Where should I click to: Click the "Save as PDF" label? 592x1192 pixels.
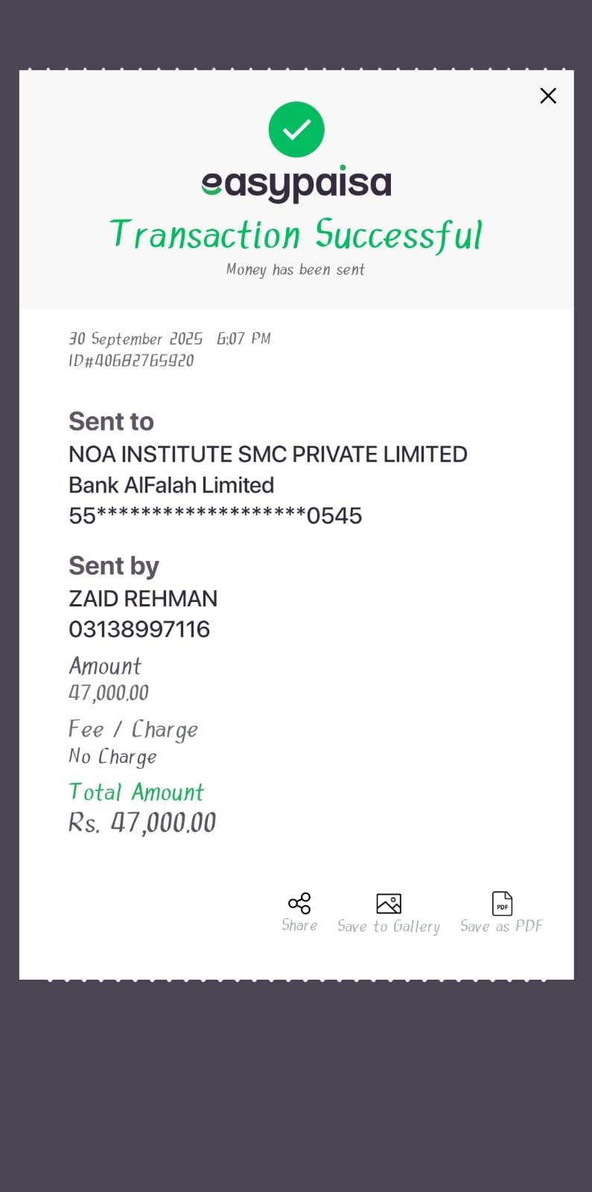(502, 926)
